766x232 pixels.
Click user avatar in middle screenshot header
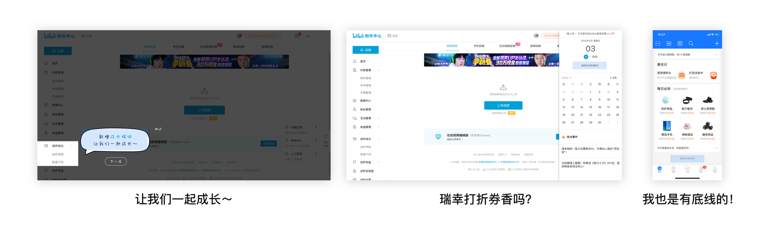tap(536, 36)
